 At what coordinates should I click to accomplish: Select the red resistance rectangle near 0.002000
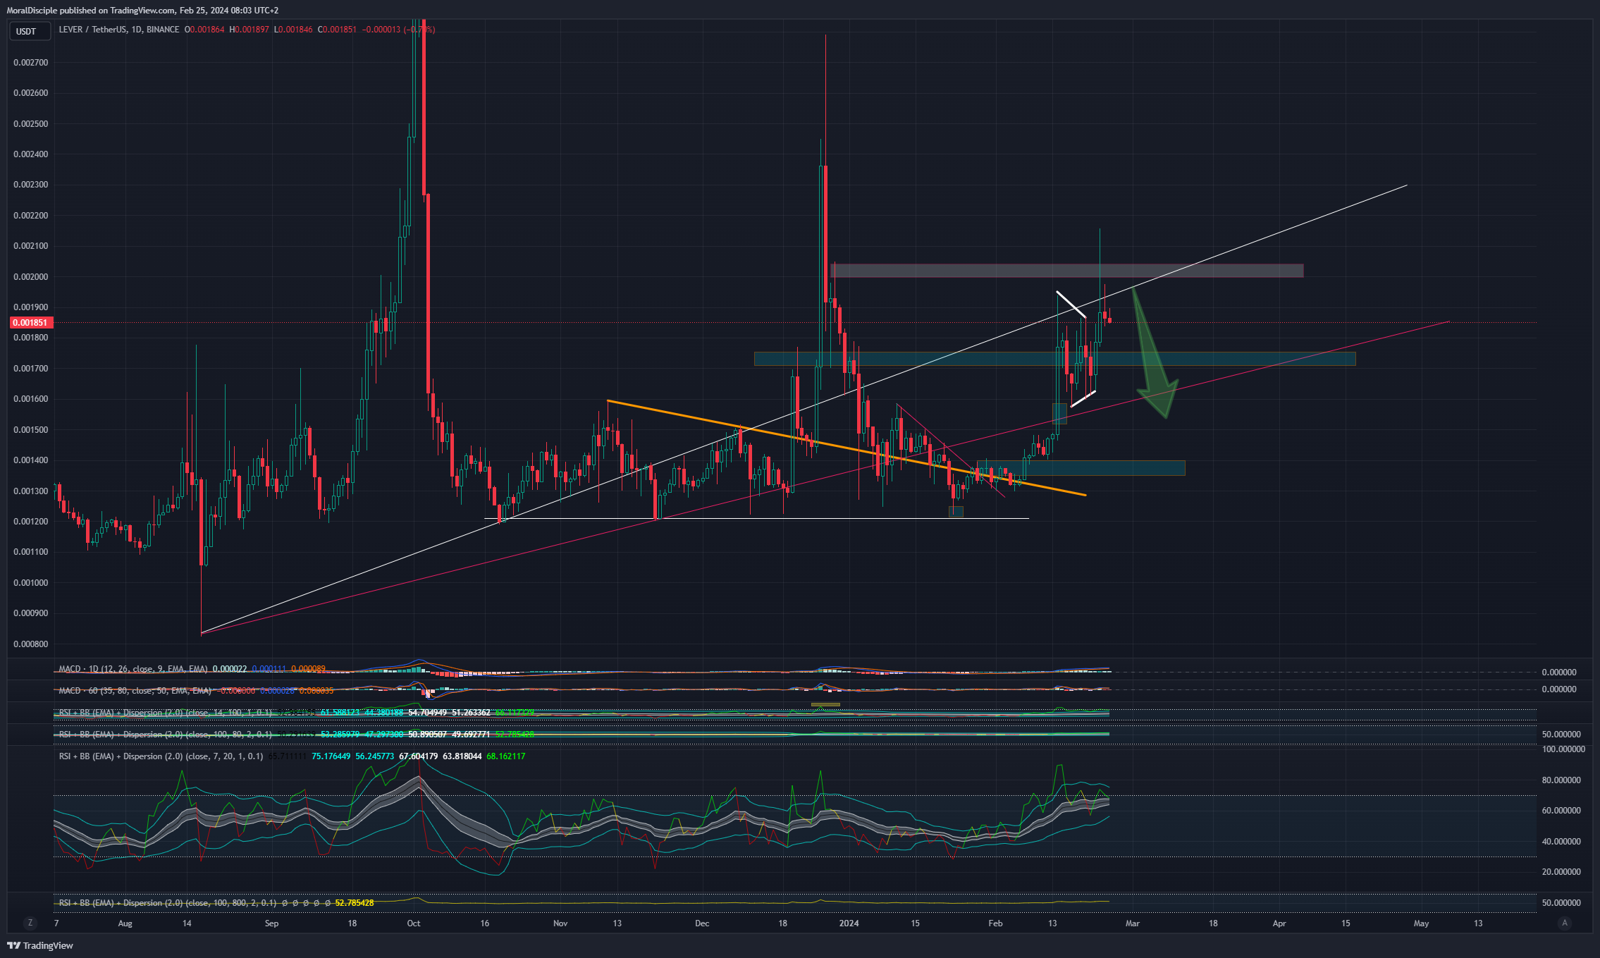coord(1067,271)
